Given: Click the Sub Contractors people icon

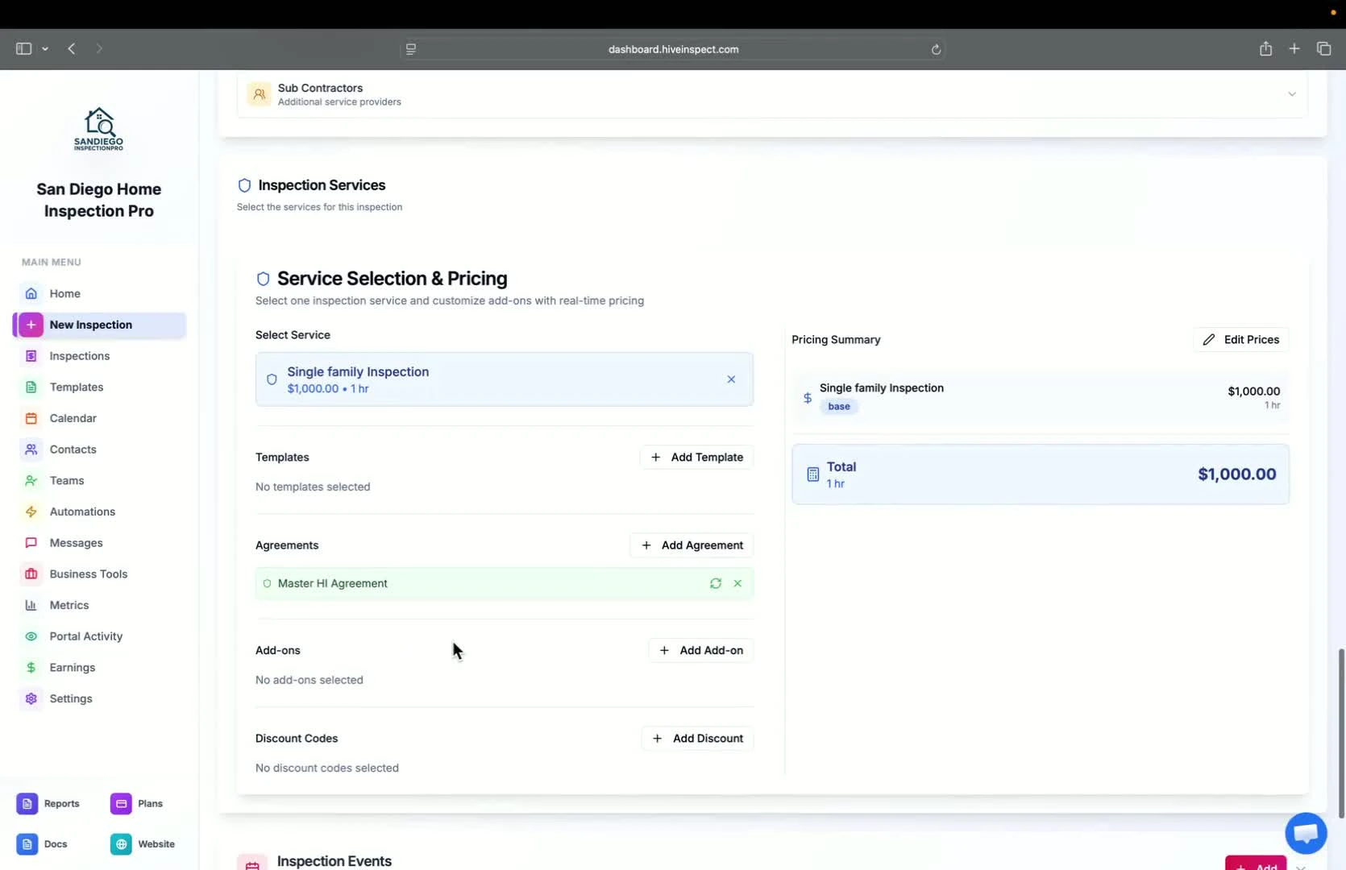Looking at the screenshot, I should (x=259, y=94).
